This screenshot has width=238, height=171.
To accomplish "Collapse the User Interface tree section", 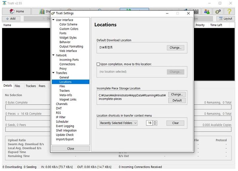I will click(54, 20).
